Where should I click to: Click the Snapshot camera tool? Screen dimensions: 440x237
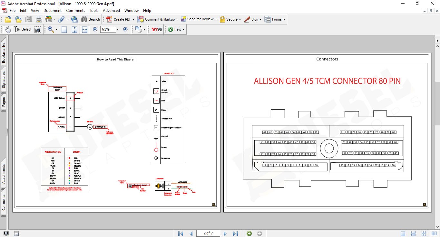click(38, 29)
